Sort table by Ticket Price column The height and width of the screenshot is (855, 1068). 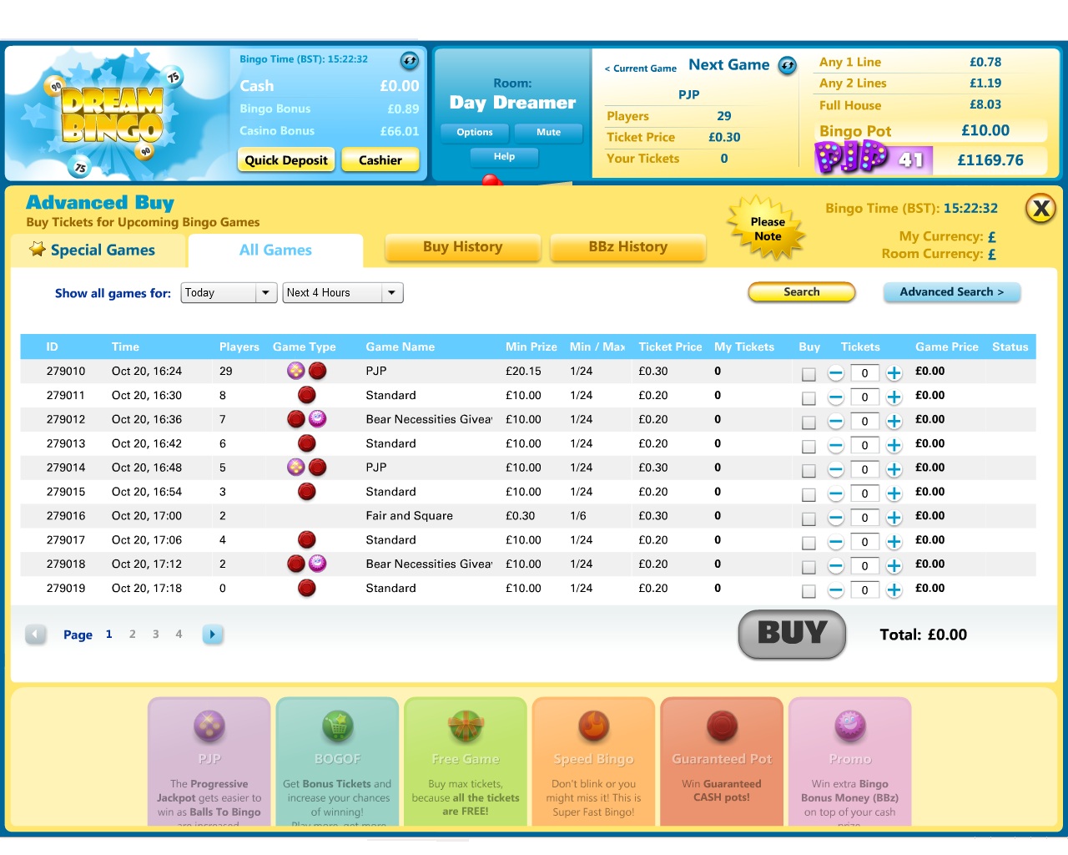point(670,347)
